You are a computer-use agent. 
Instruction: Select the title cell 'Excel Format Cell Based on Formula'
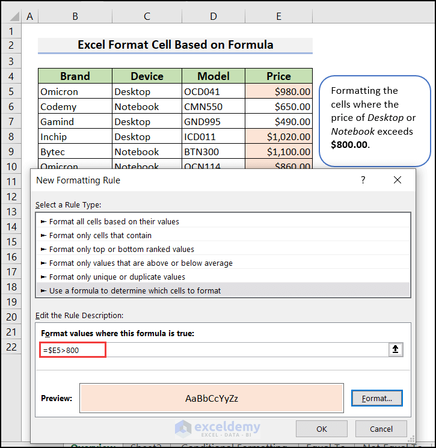(175, 45)
